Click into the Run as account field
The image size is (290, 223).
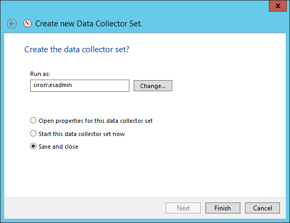(x=80, y=85)
